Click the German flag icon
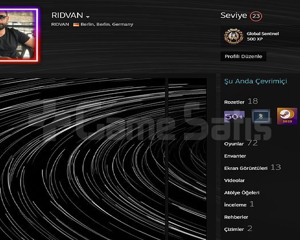Image resolution: width=300 pixels, height=240 pixels. 76,25
